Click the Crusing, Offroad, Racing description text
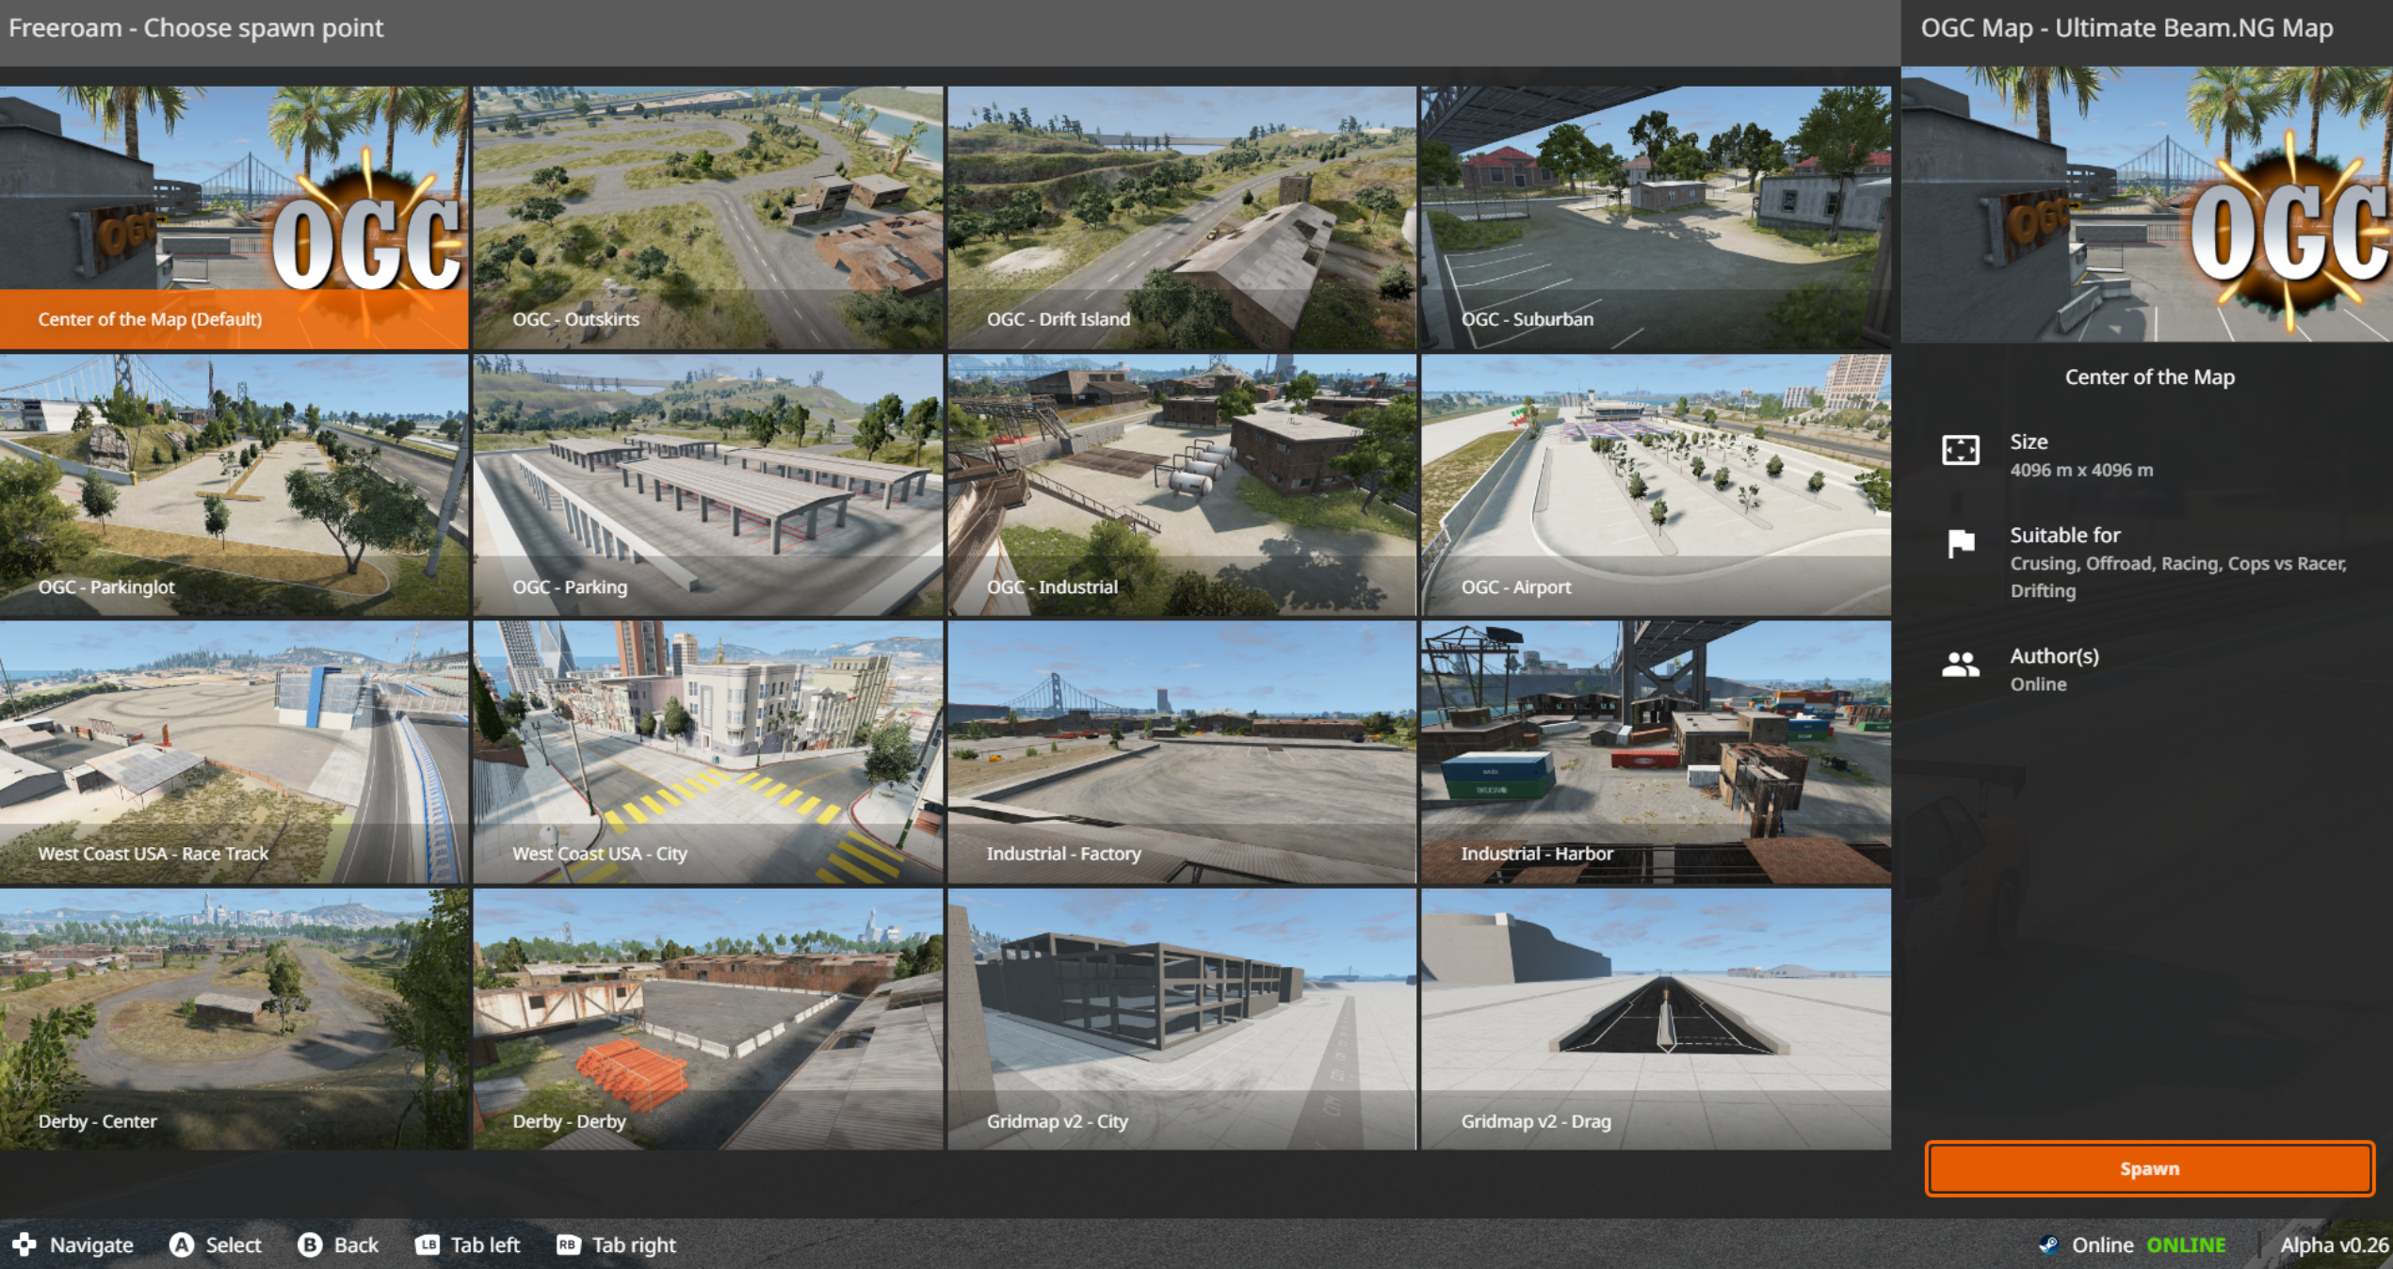 pyautogui.click(x=2178, y=576)
